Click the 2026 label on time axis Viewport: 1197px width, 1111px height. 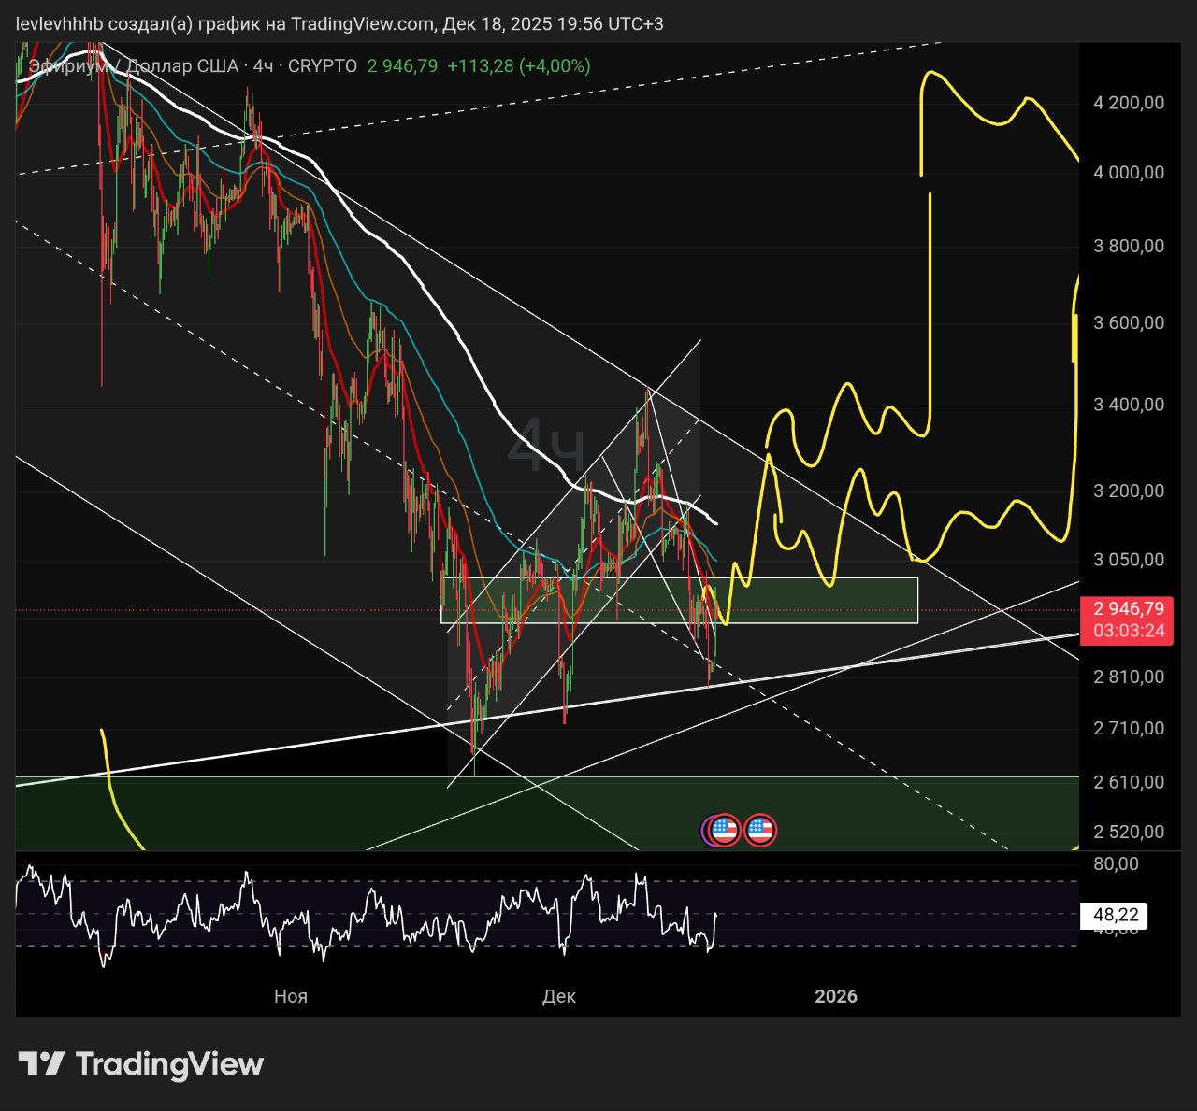coord(836,996)
